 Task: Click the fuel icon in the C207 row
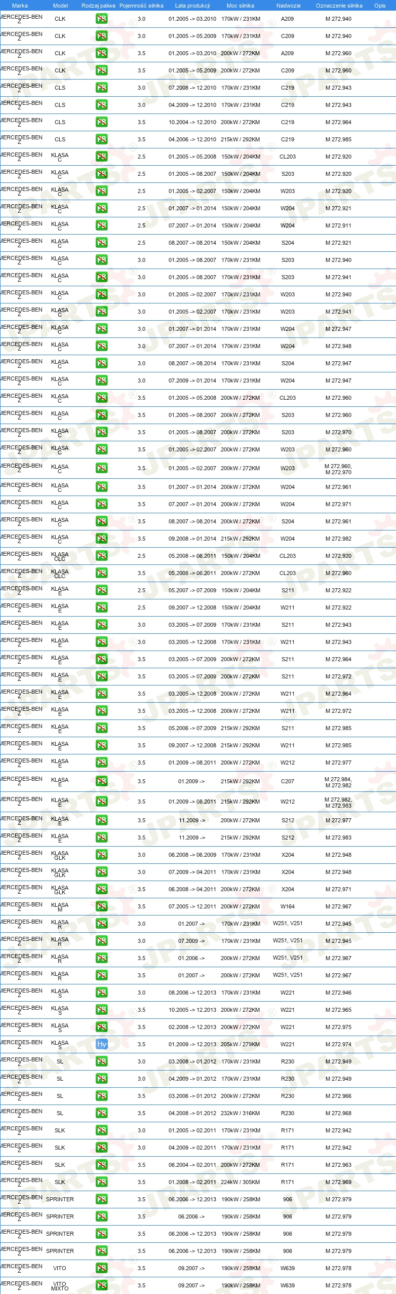tap(102, 781)
